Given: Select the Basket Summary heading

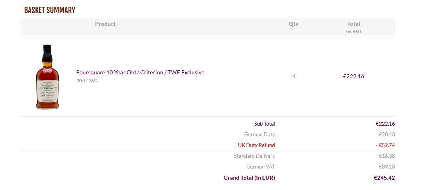Looking at the screenshot, I should pos(49,10).
